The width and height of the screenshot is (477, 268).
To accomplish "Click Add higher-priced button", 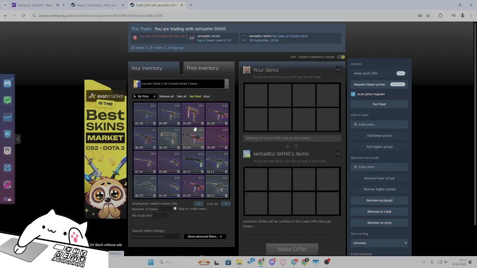I will pos(379,147).
